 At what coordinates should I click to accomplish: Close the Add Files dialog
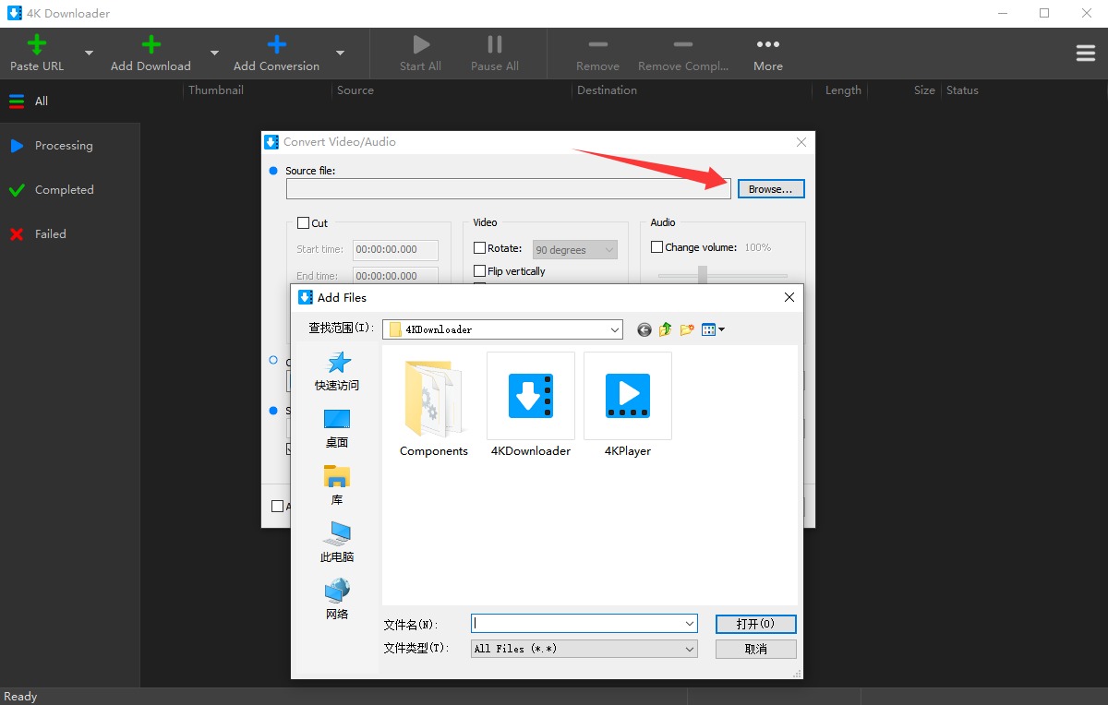point(789,297)
